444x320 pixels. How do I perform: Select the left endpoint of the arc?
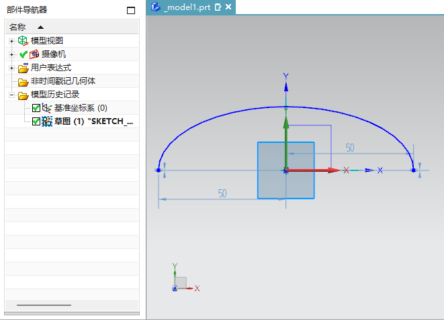pyautogui.click(x=159, y=170)
